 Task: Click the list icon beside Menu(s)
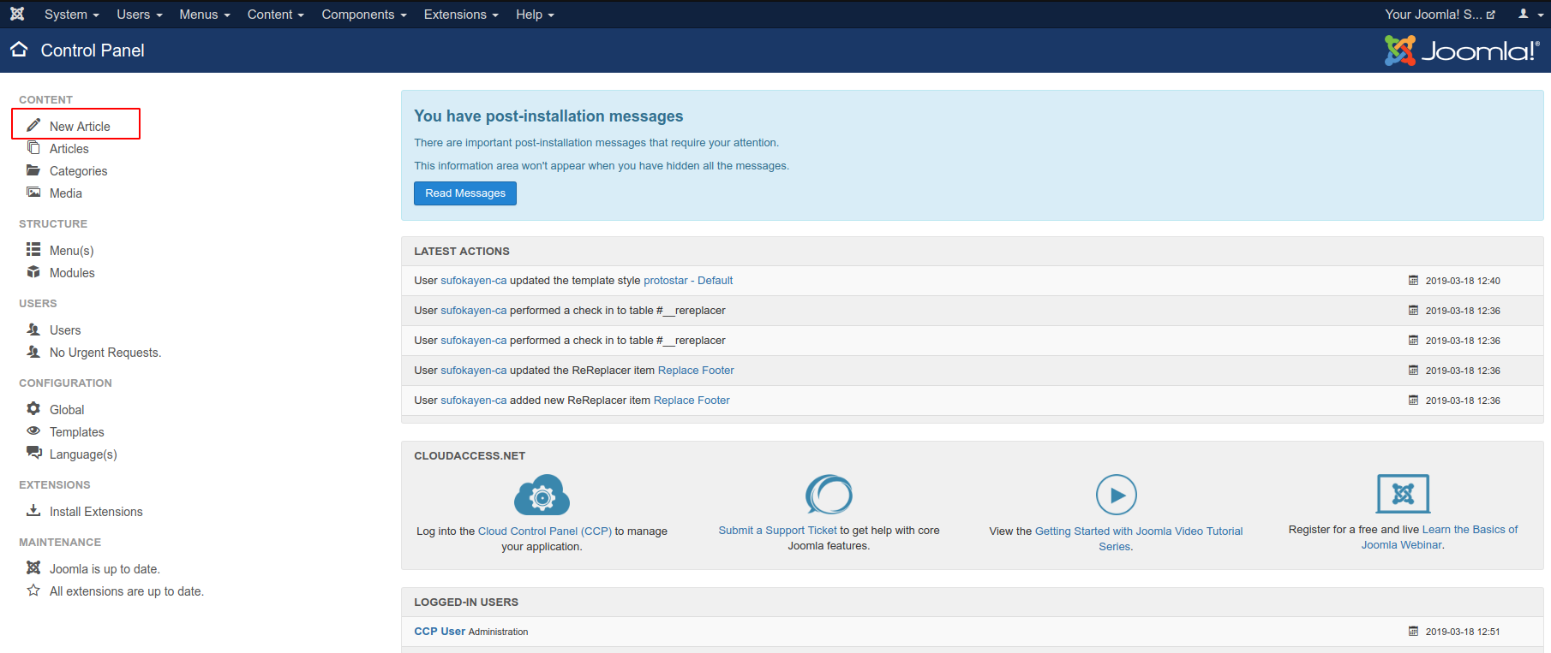(x=33, y=249)
